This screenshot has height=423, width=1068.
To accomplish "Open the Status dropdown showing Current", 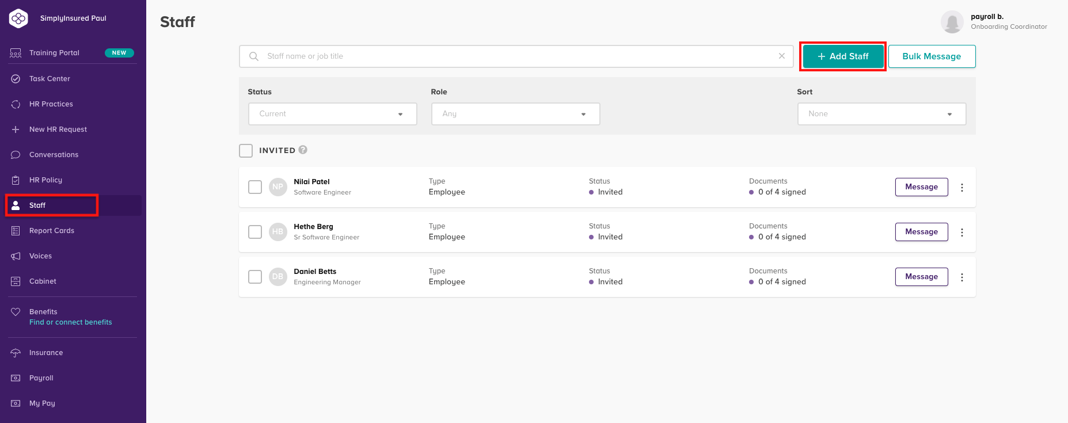I will click(x=333, y=114).
